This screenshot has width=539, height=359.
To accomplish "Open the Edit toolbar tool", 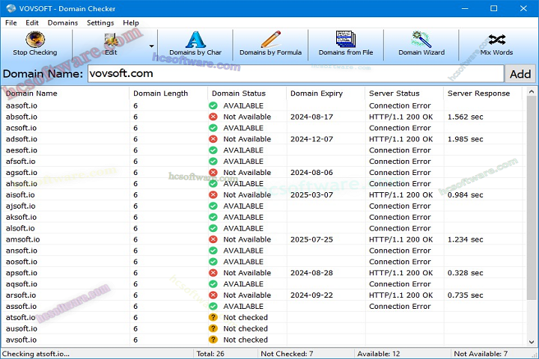I will pos(111,43).
